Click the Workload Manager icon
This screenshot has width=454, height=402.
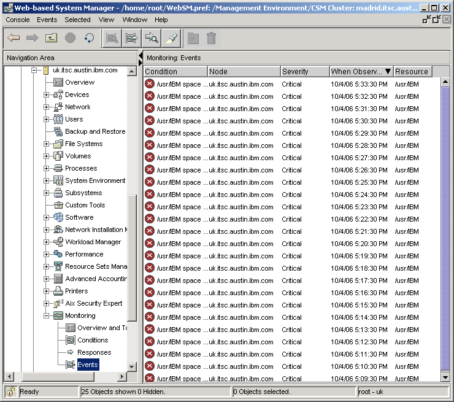pos(58,242)
